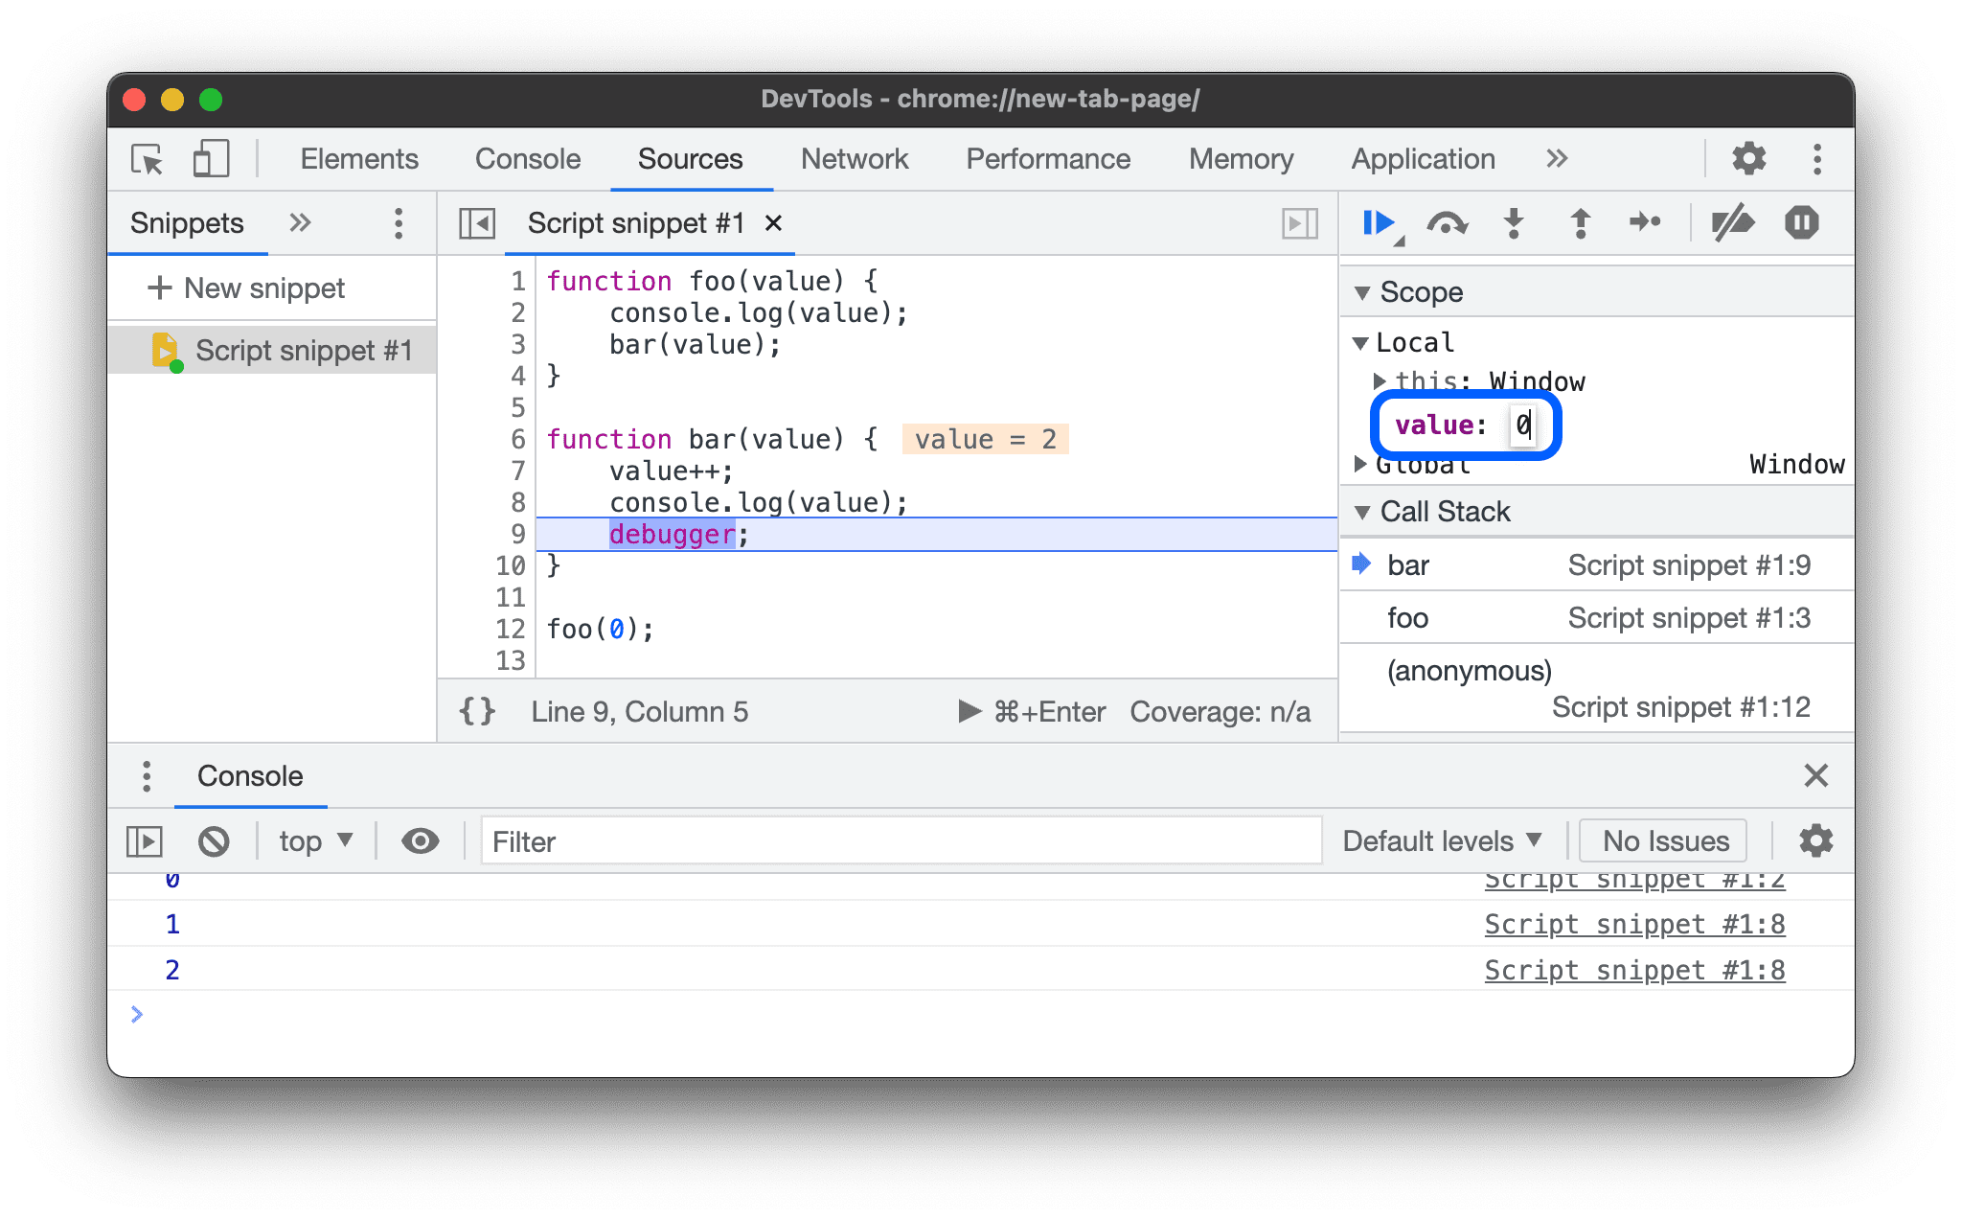Click the format source code curly braces icon
This screenshot has height=1219, width=1962.
[x=477, y=712]
